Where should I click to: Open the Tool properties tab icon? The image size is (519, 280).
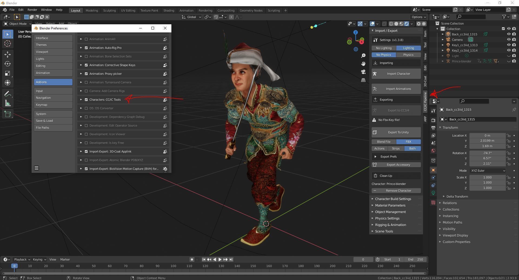click(433, 110)
